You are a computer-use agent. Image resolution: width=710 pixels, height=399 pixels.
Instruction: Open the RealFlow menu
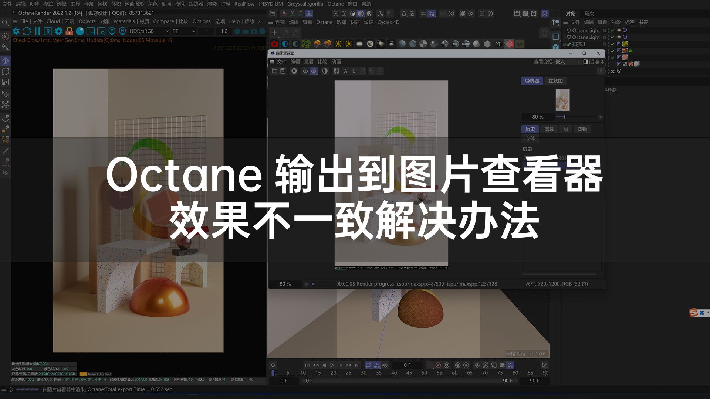point(244,4)
